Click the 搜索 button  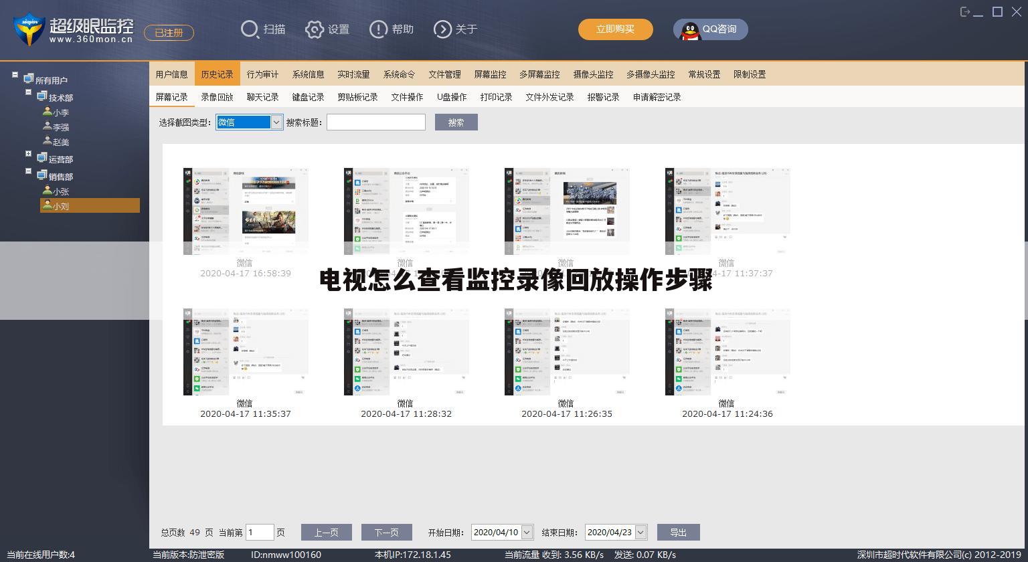456,122
